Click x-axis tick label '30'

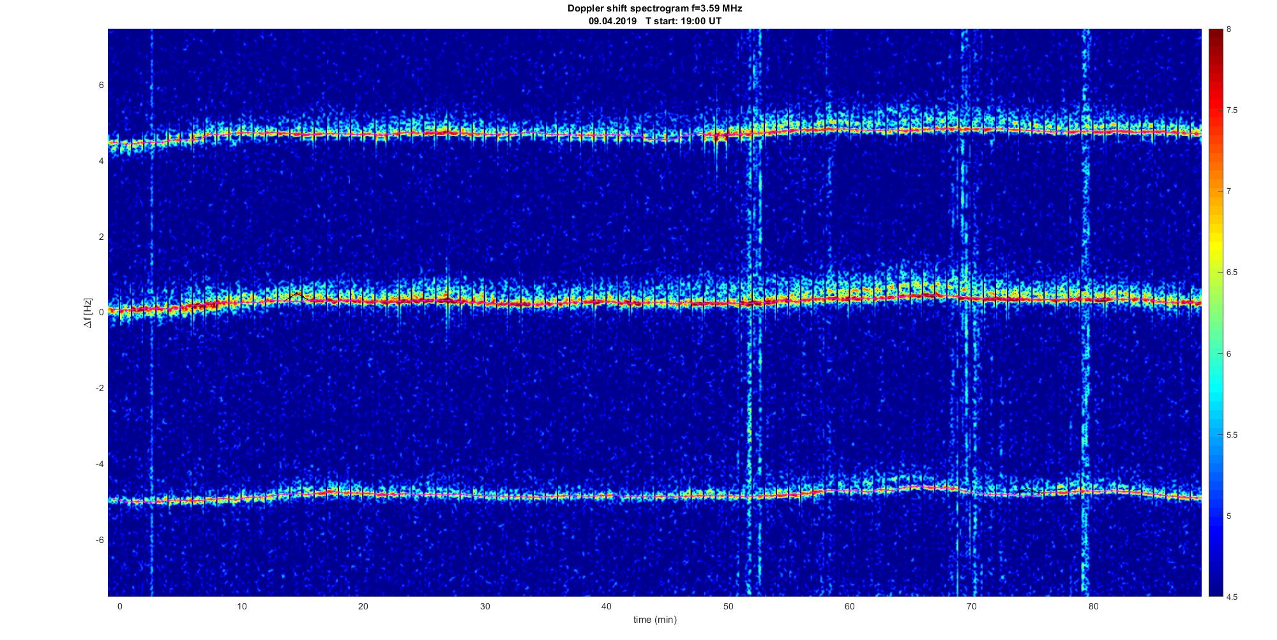[485, 606]
